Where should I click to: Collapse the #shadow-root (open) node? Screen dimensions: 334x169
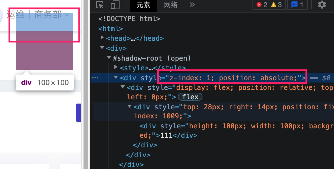[109, 57]
